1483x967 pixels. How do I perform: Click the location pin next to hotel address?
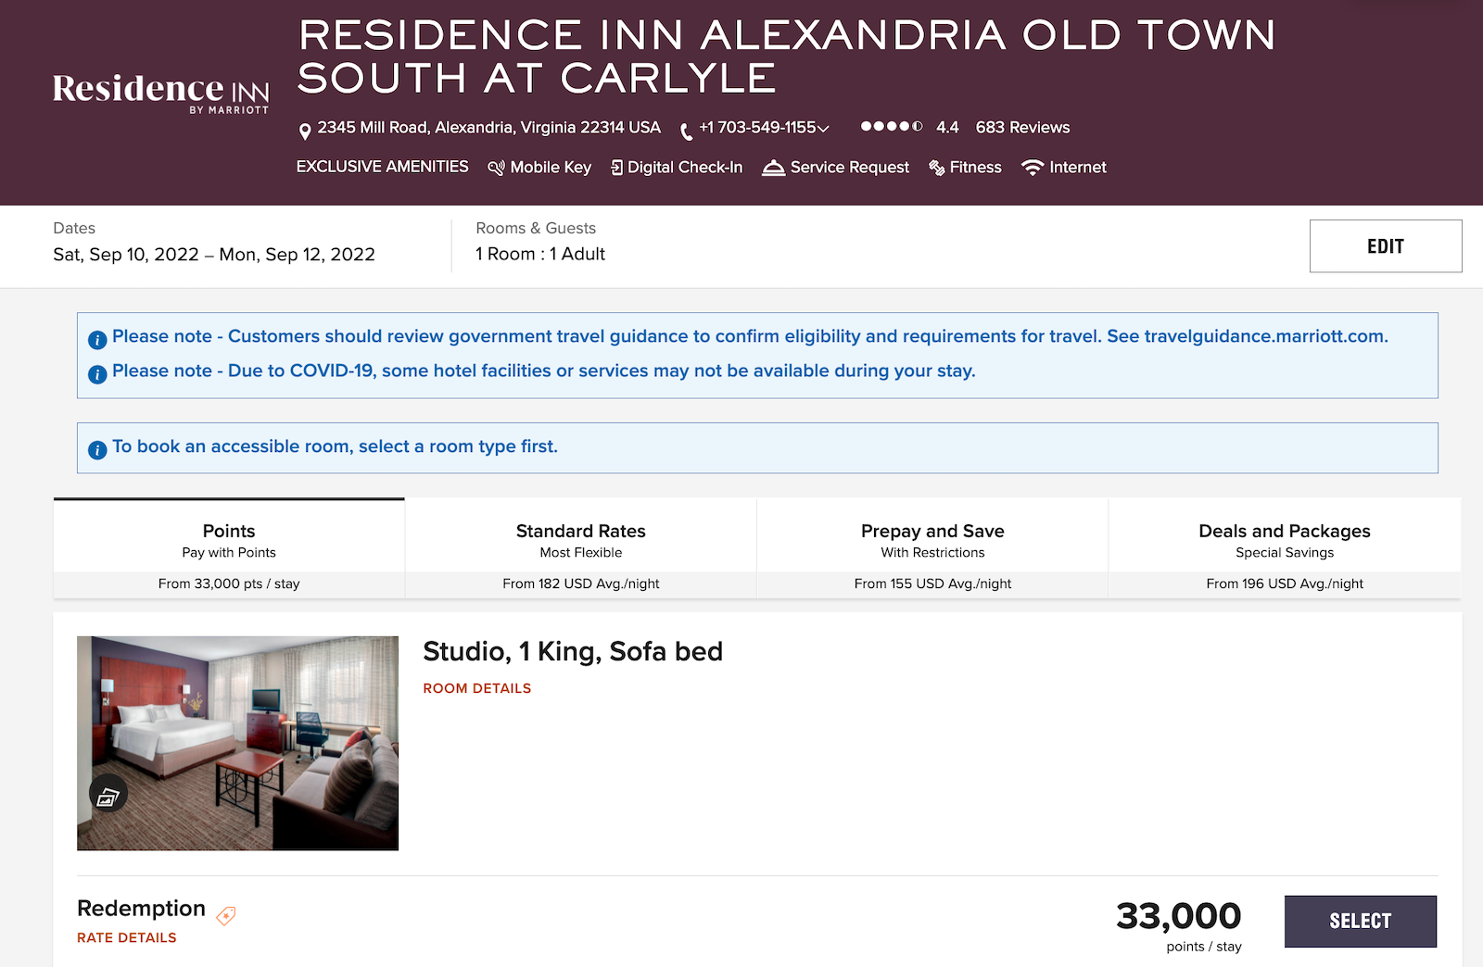coord(304,129)
